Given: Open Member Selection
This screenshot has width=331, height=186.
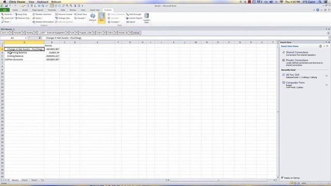Looking at the screenshot, I should click(42, 14).
